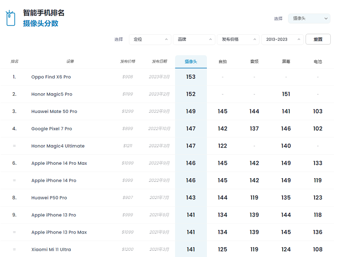This screenshot has height=257, width=338.
Task: Click camera score 153 for Oppo Find X6 Pro
Action: (x=191, y=77)
